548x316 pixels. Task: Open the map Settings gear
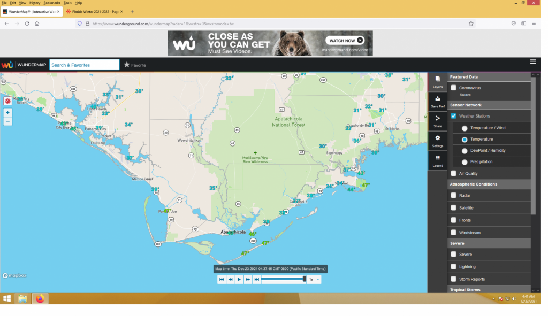tap(438, 141)
